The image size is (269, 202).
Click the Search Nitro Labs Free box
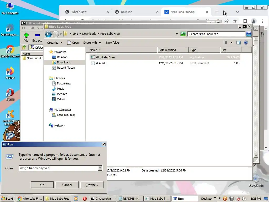tap(216, 34)
